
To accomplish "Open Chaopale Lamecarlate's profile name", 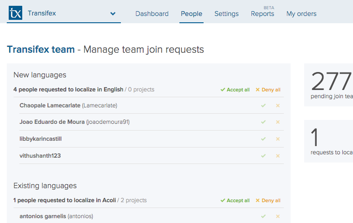I will [50, 105].
